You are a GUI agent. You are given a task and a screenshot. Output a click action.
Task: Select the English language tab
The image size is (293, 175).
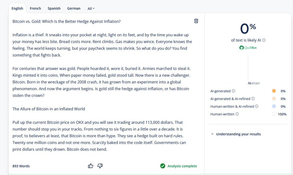point(17,8)
